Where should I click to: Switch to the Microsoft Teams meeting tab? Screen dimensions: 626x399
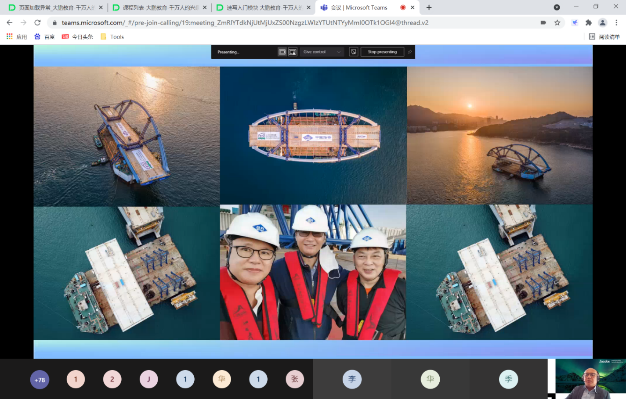(359, 7)
